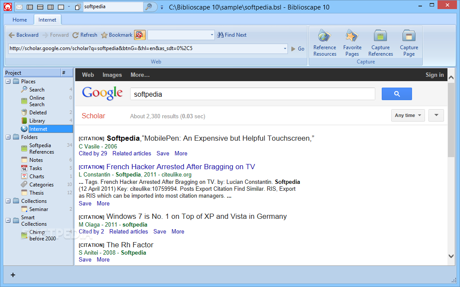The width and height of the screenshot is (460, 287).
Task: Click into the URL address field
Action: [x=146, y=48]
